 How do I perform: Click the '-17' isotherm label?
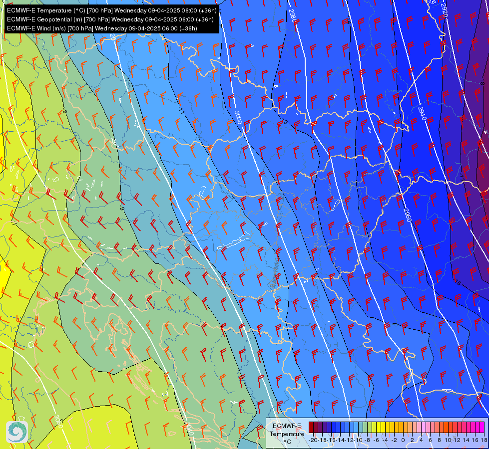pos(462,177)
